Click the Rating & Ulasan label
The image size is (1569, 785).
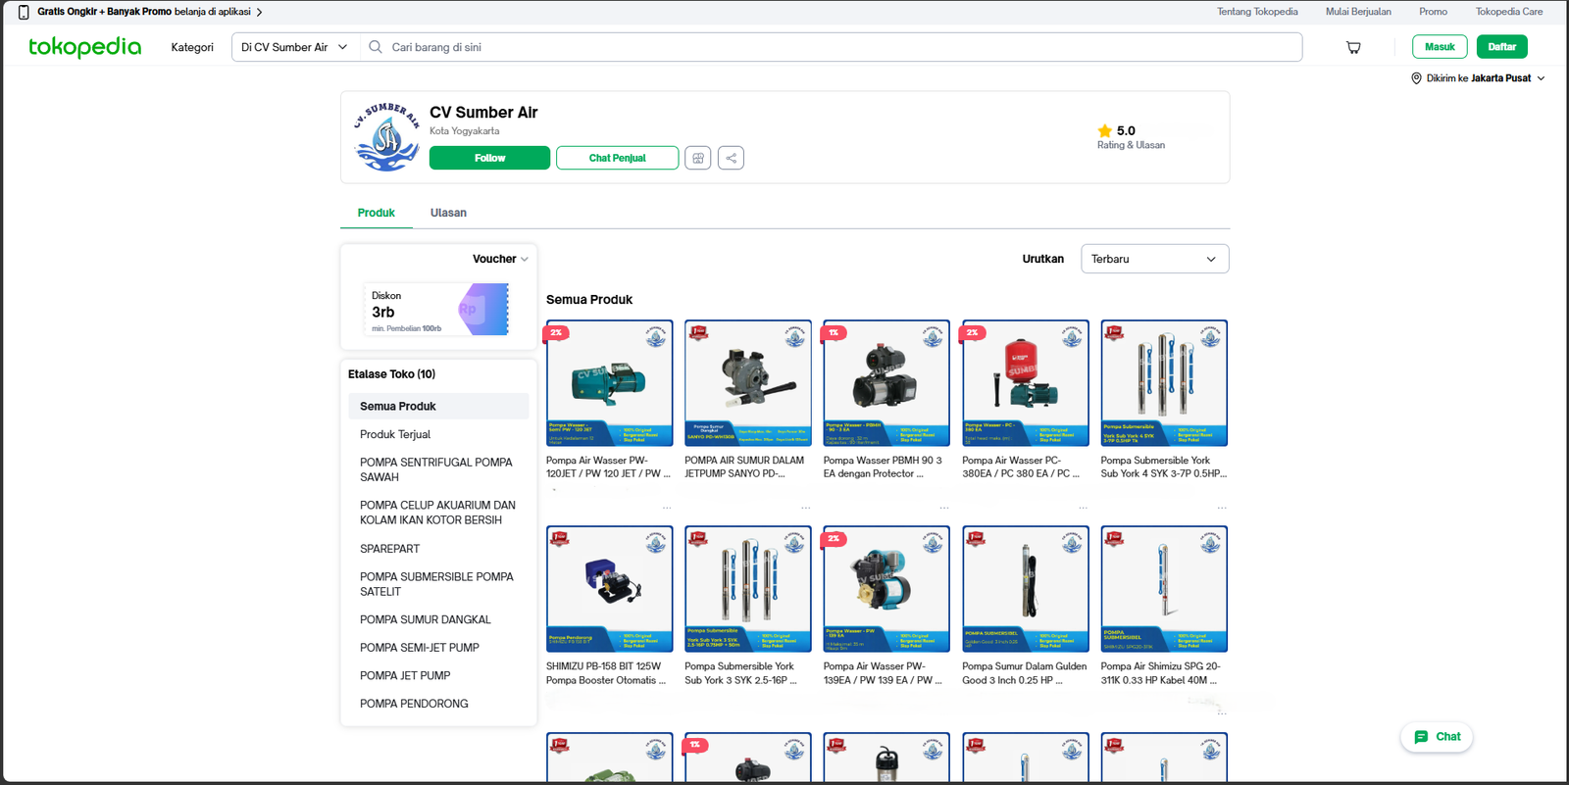[x=1131, y=145]
